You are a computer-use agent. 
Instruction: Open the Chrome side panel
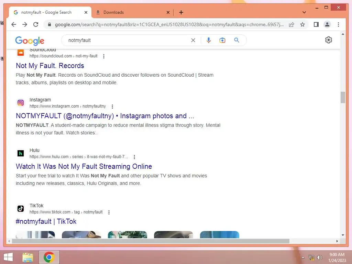316,24
